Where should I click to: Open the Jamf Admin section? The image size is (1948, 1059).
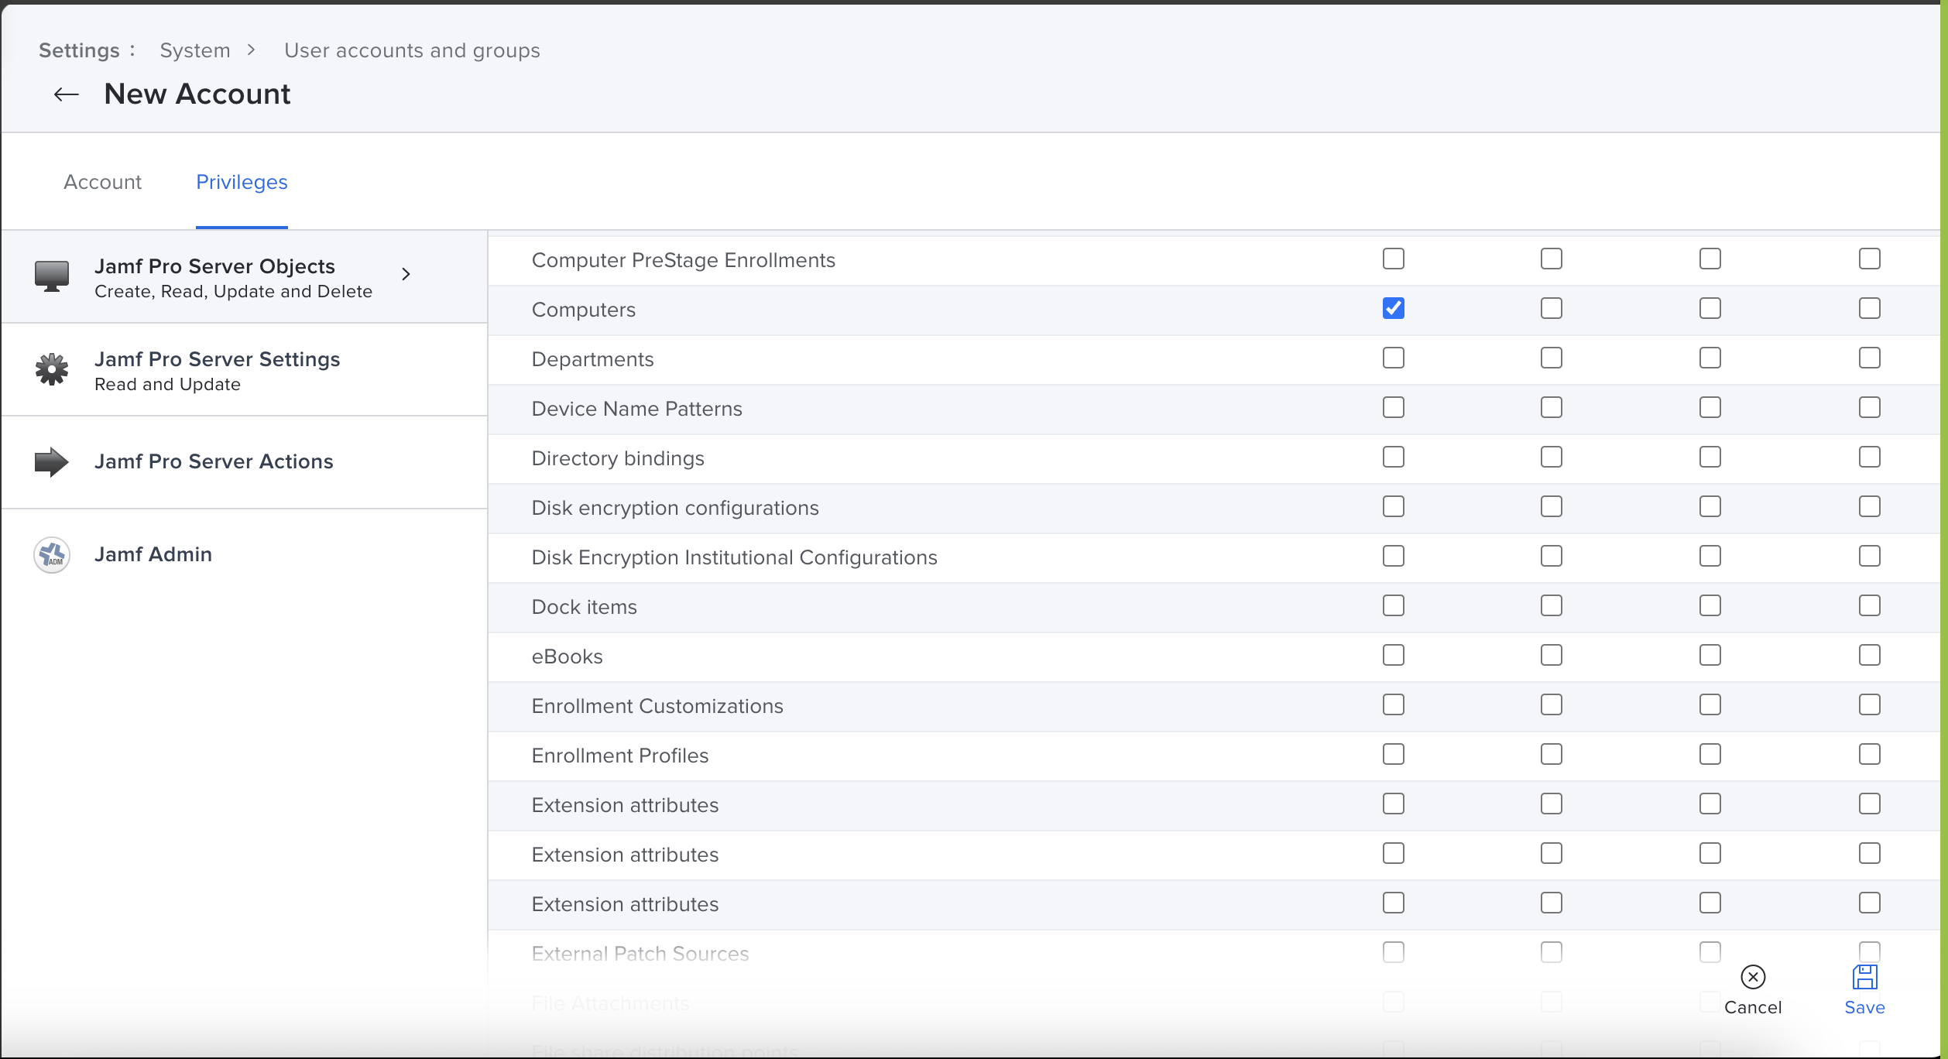[x=245, y=555]
